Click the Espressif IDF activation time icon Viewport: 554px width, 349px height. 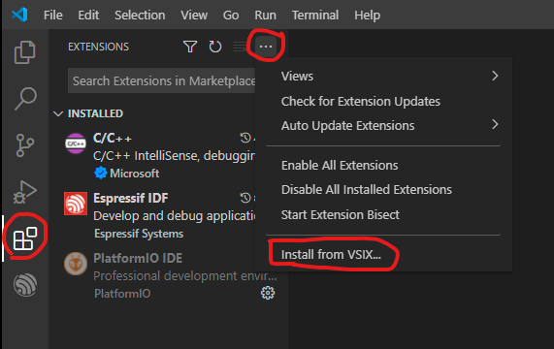(x=245, y=198)
